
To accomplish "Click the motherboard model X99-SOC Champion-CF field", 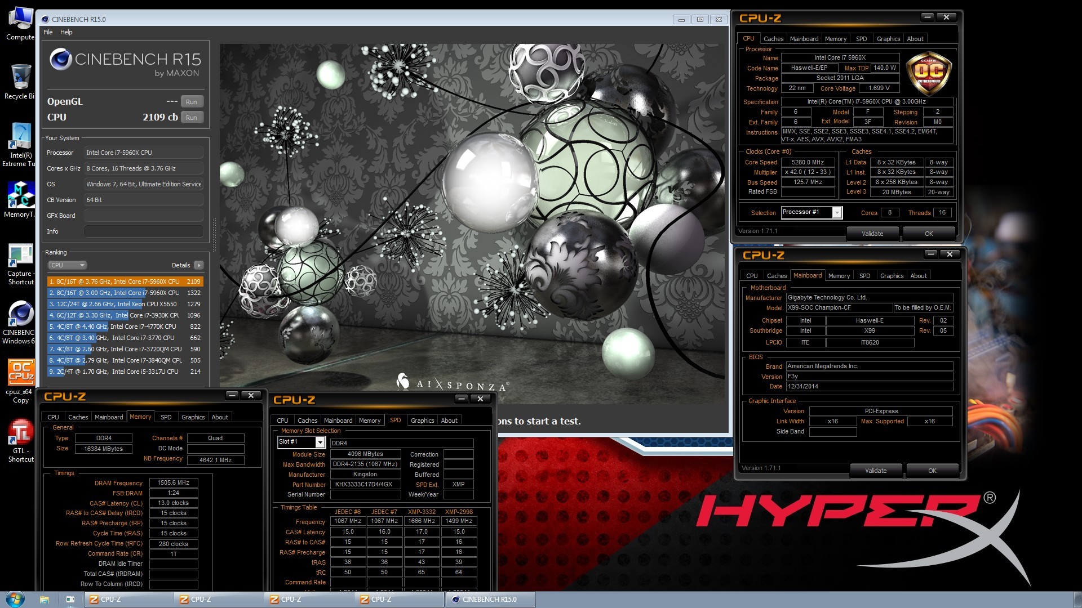I will point(839,308).
